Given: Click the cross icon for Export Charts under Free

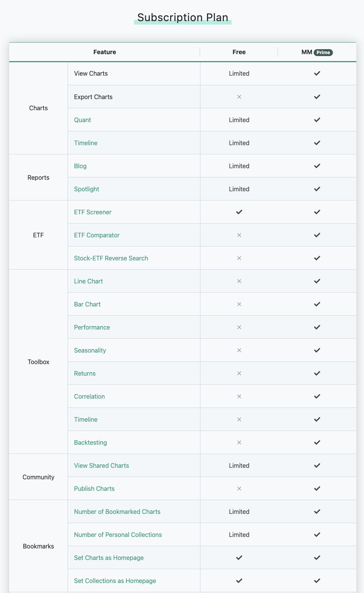Looking at the screenshot, I should pyautogui.click(x=239, y=96).
